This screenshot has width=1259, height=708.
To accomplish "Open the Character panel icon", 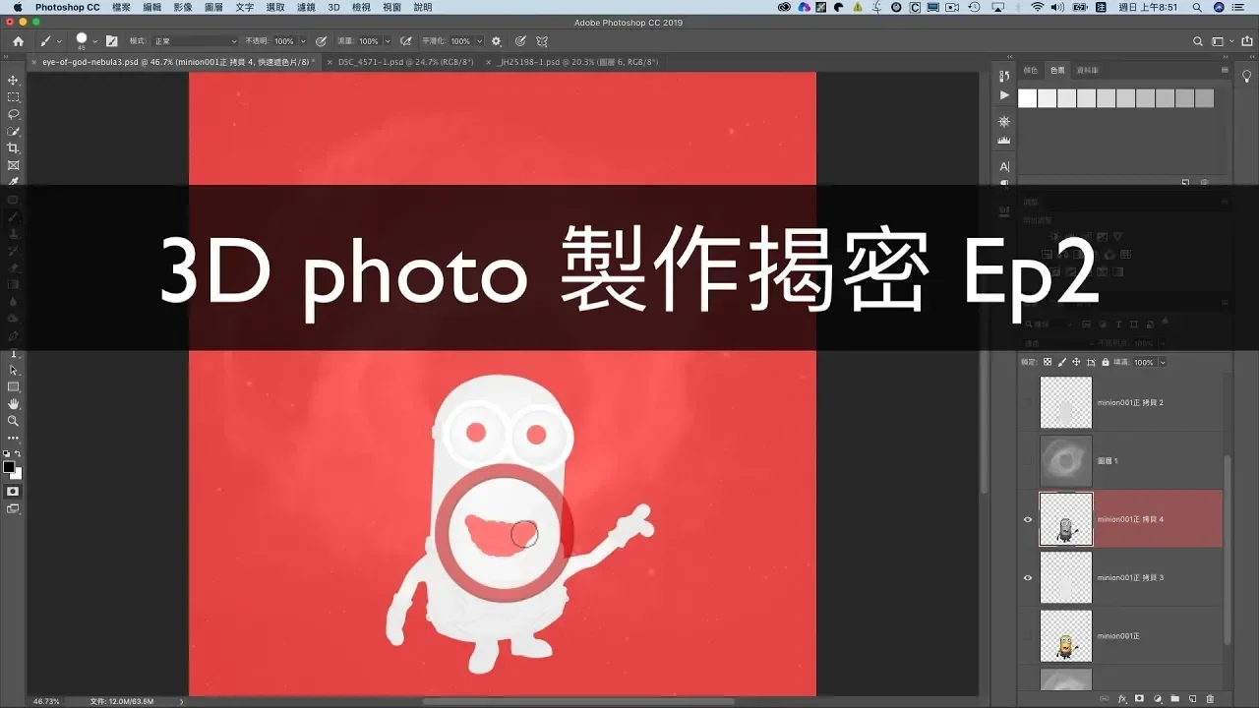I will coord(1004,166).
